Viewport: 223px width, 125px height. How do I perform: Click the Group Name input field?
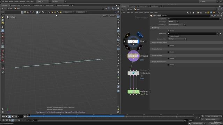[193, 19]
